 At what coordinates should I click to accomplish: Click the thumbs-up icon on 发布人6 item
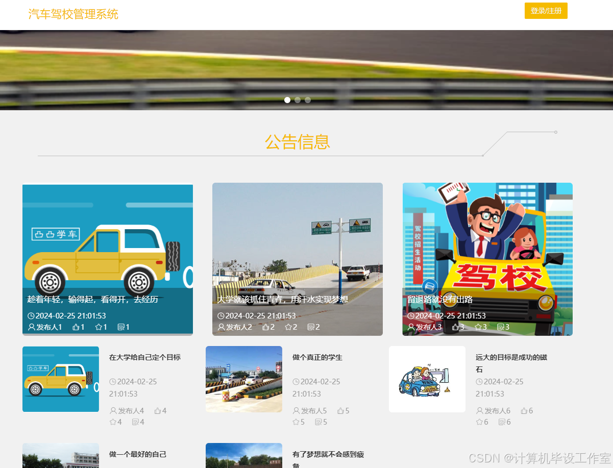pyautogui.click(x=524, y=411)
